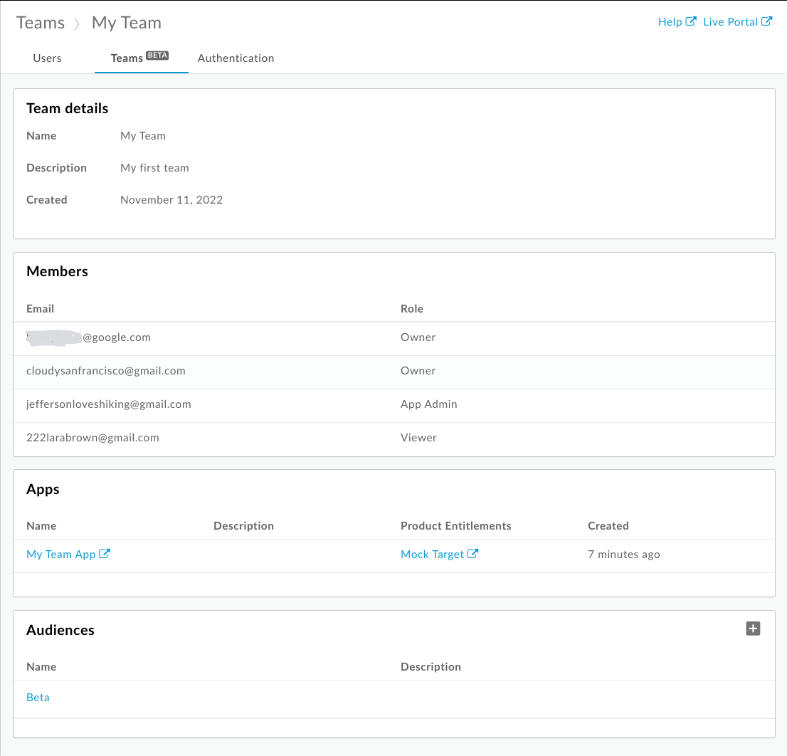
Task: Click external link icon beside My Team App
Action: [x=105, y=554]
